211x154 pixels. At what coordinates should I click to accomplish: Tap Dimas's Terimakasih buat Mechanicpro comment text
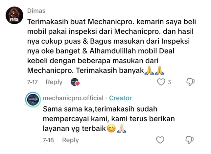(x=111, y=46)
